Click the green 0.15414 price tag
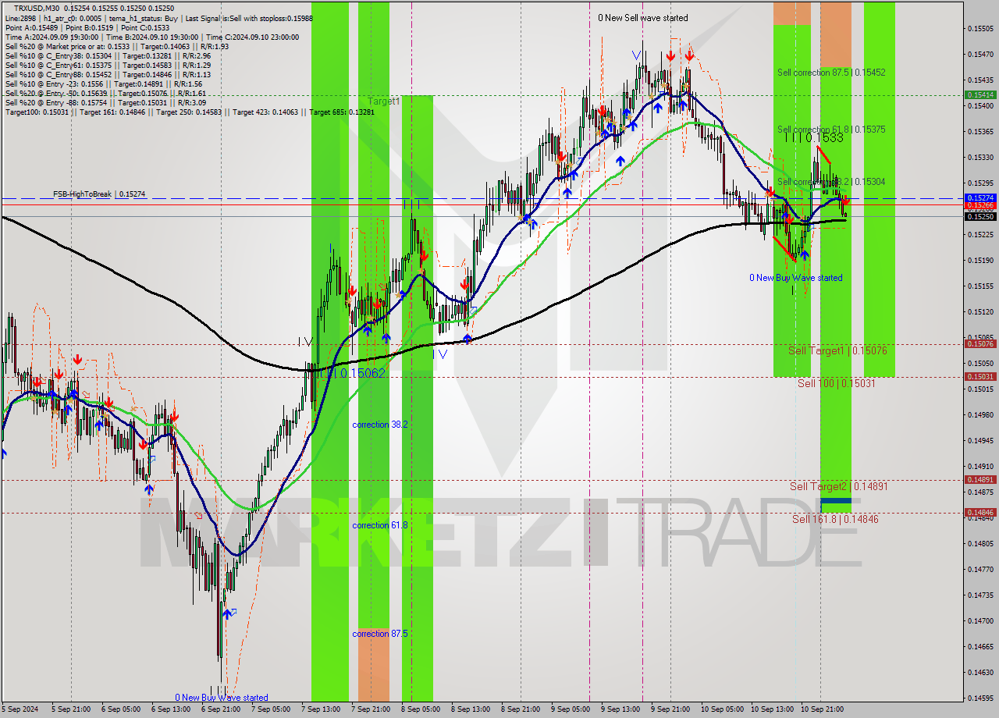This screenshot has height=718, width=999. tap(980, 94)
